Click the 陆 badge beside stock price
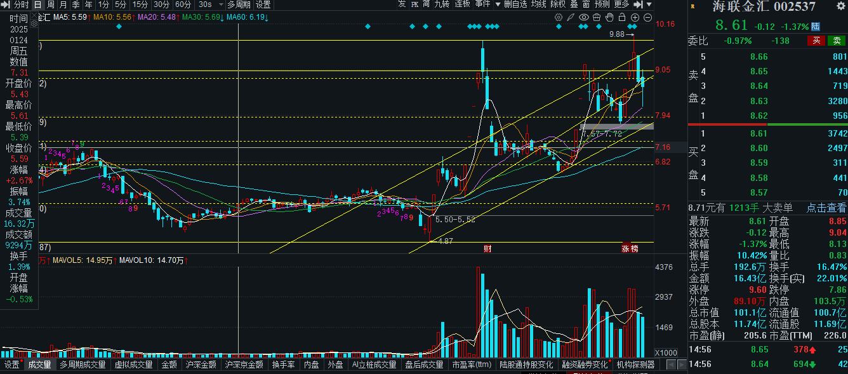The image size is (848, 374). (x=815, y=27)
